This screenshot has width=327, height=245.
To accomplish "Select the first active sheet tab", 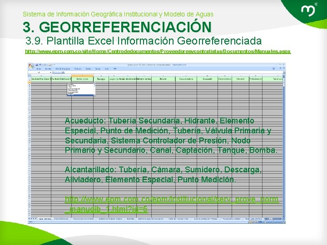I will pyautogui.click(x=45, y=219).
